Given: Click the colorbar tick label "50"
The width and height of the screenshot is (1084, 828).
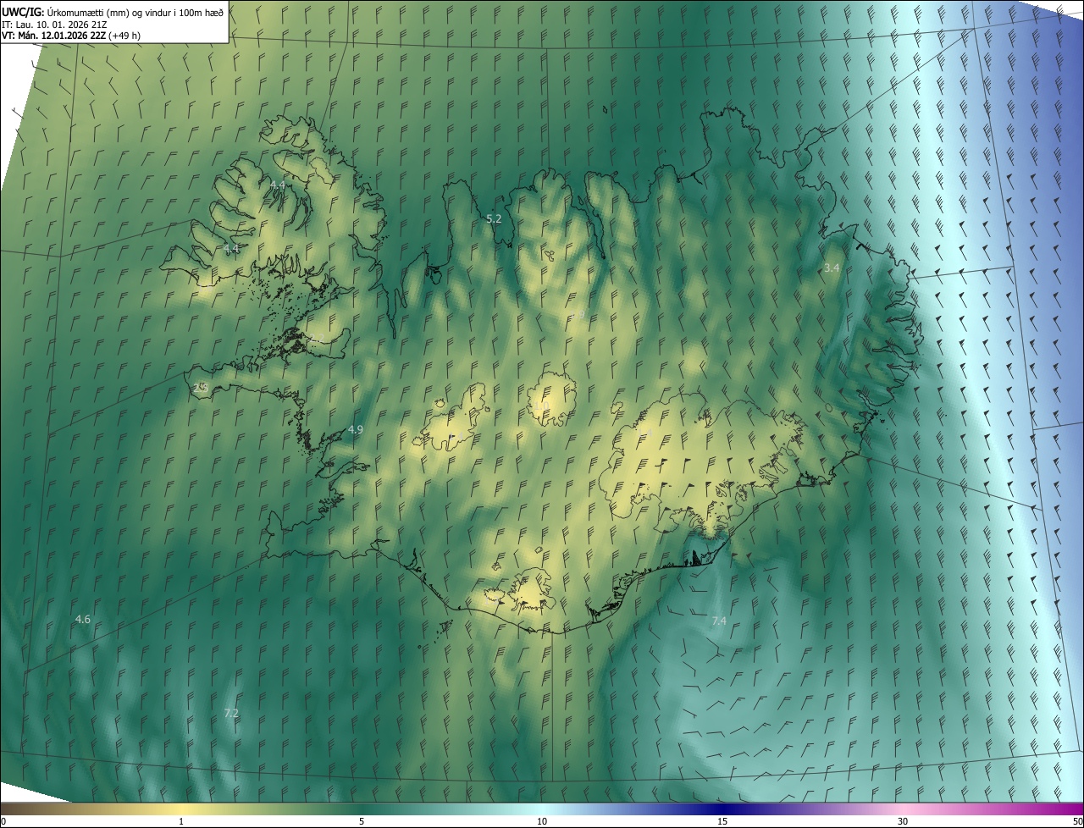Looking at the screenshot, I should pos(1077,822).
